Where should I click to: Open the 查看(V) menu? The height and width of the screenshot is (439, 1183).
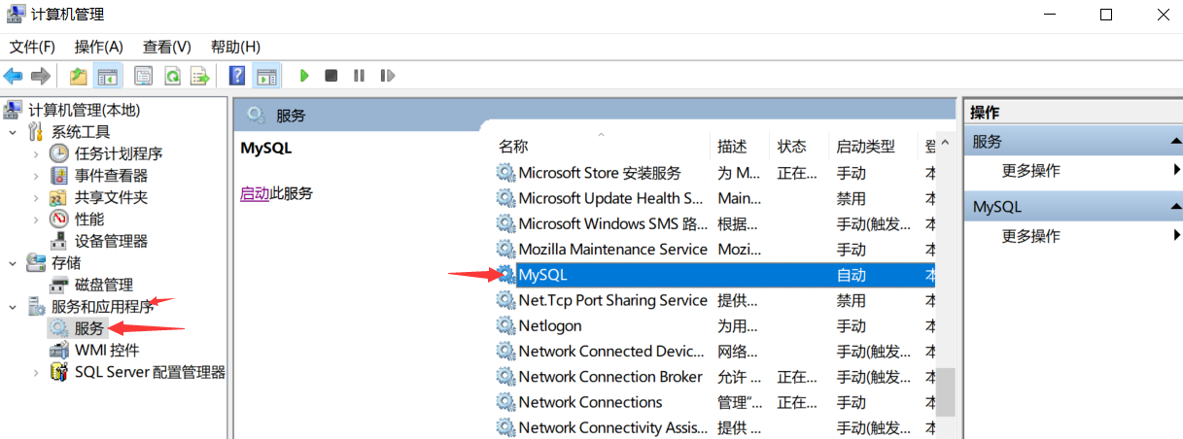tap(167, 47)
